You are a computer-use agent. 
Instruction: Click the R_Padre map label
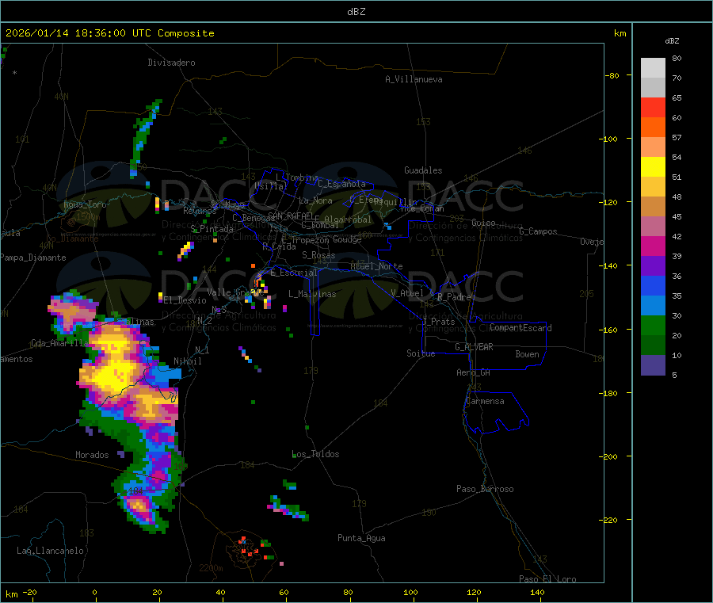pyautogui.click(x=454, y=297)
